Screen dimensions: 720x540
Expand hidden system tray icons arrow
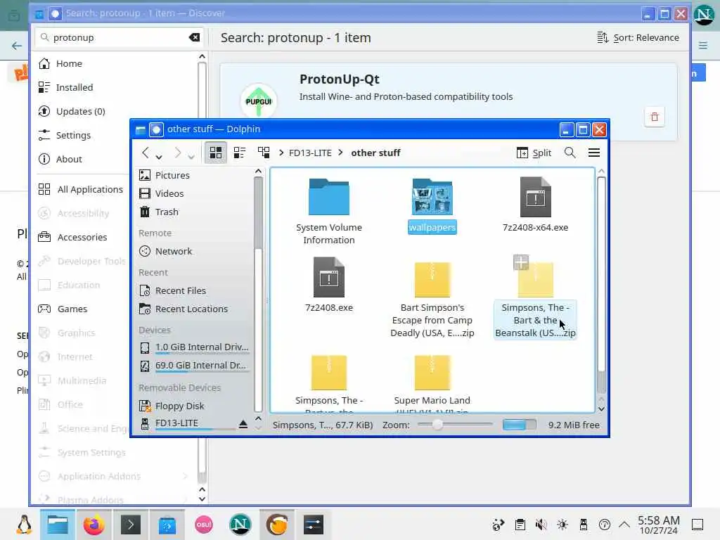(624, 525)
